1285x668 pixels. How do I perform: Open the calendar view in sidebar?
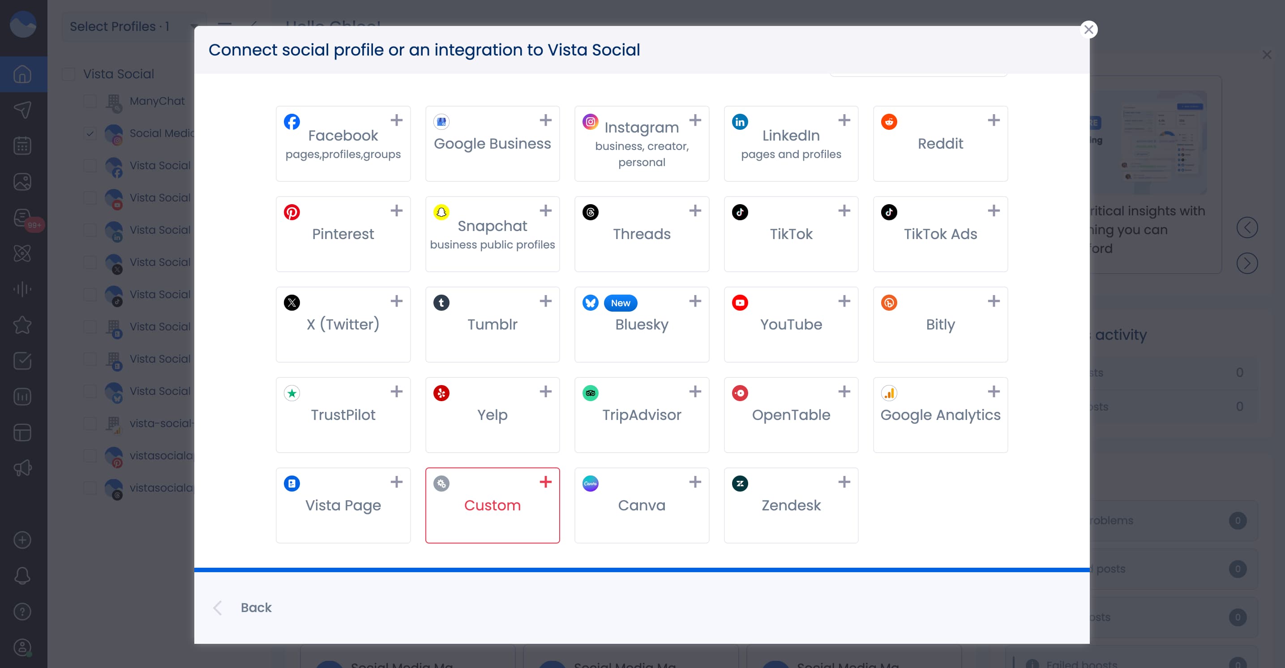22,146
